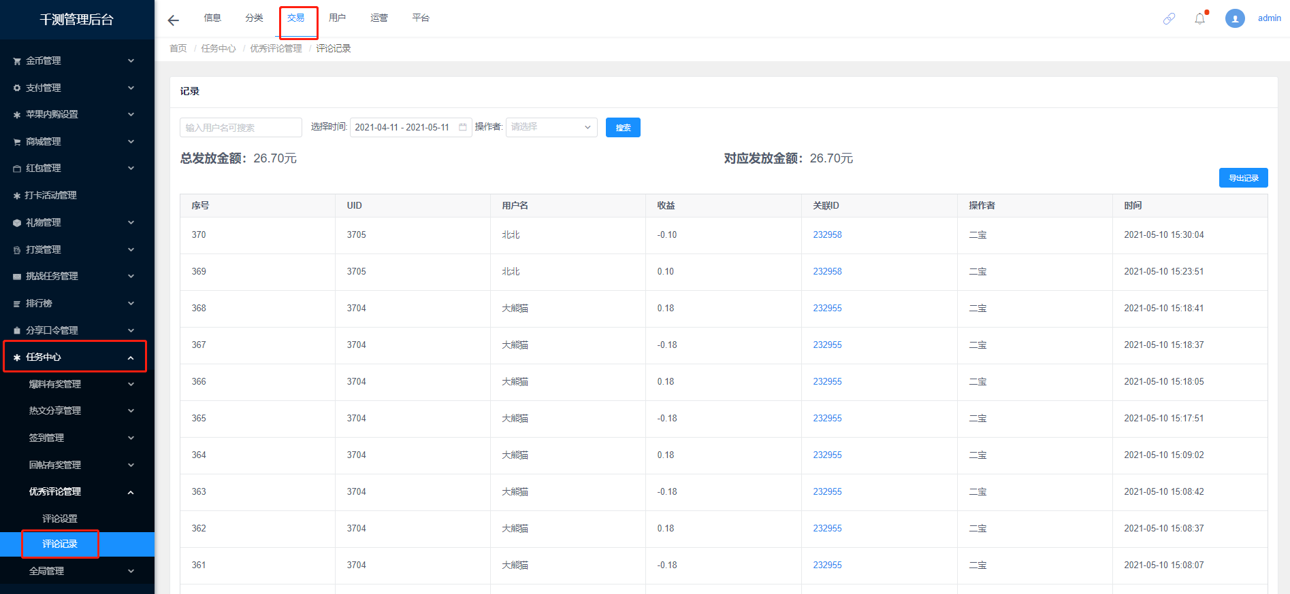This screenshot has height=594, width=1290.
Task: Expand the 红包管理 menu chevron
Action: [131, 168]
